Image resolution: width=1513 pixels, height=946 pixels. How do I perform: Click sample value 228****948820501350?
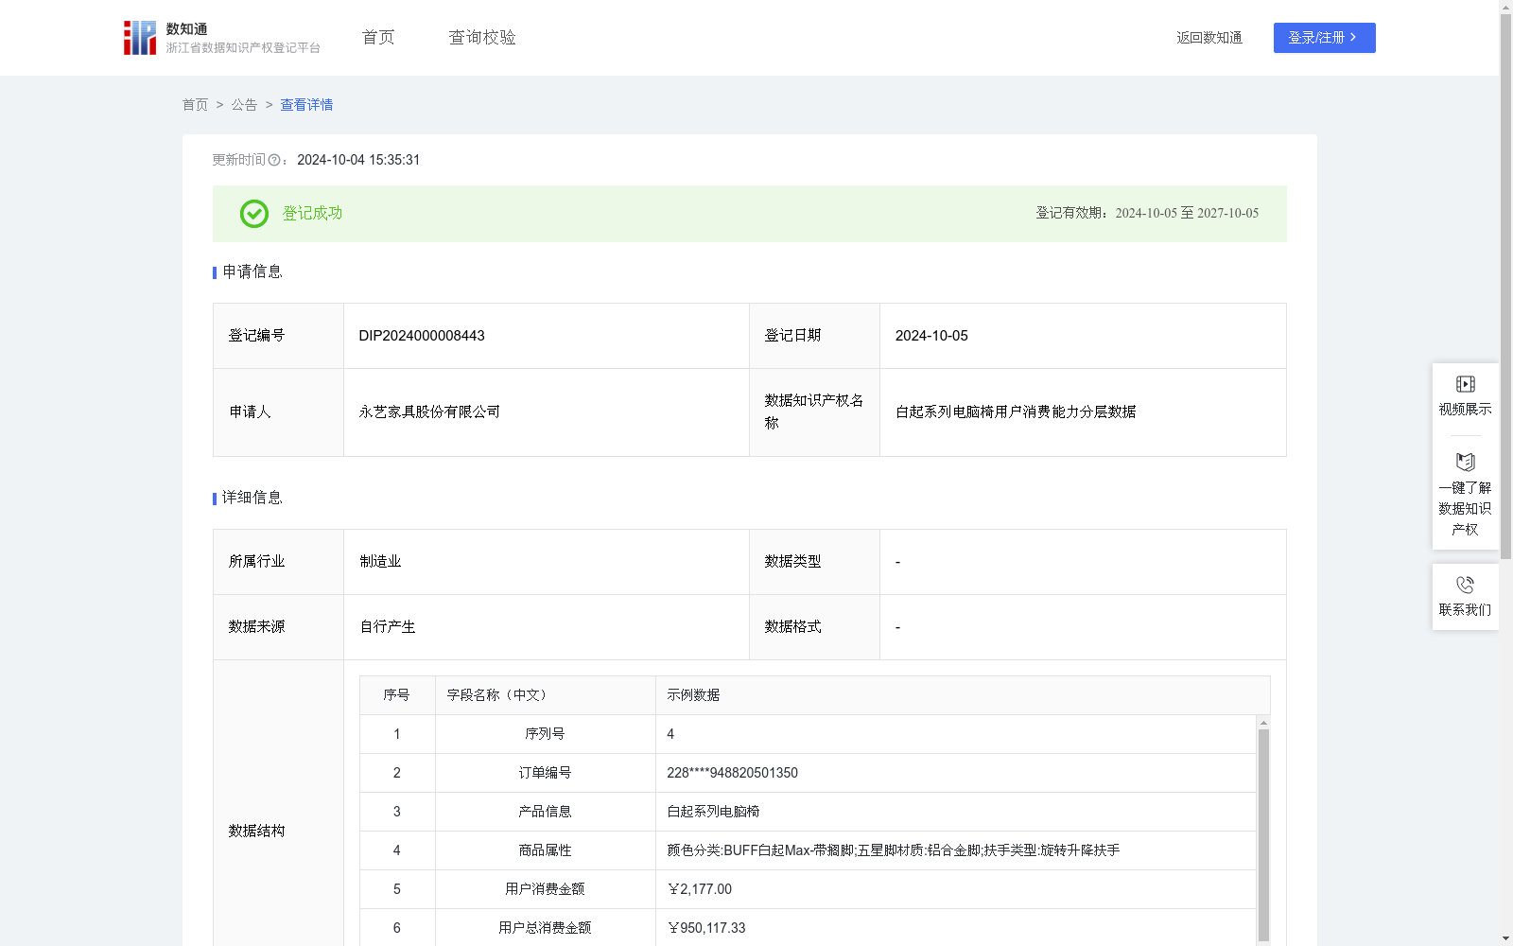[x=732, y=773]
